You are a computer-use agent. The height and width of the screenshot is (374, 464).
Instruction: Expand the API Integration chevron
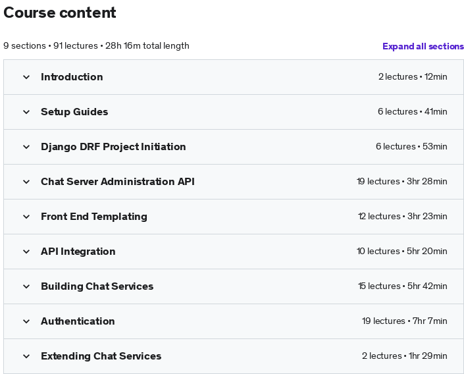pos(26,252)
